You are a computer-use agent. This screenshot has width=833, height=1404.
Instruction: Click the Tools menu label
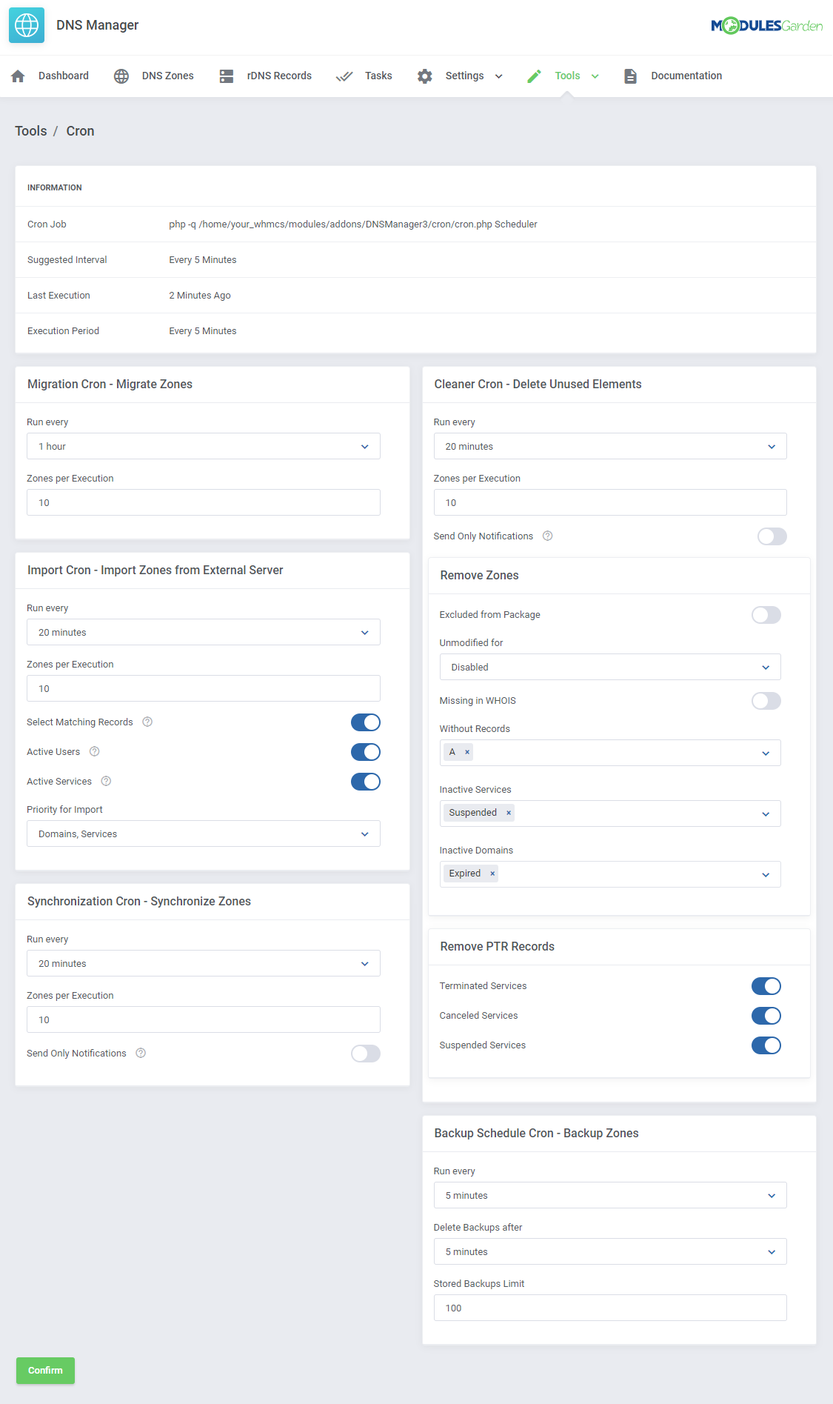coord(567,76)
